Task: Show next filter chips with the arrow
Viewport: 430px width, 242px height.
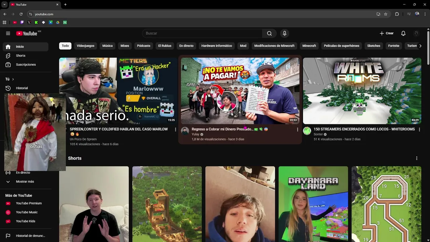Action: pyautogui.click(x=420, y=46)
